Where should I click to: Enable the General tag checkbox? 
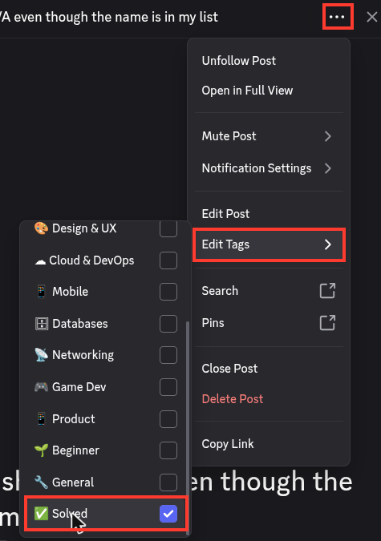click(x=168, y=482)
